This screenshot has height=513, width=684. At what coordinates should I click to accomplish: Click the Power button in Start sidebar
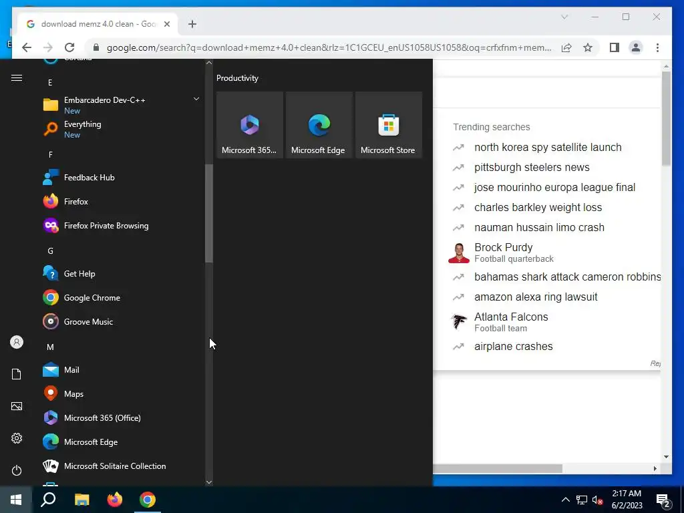coord(17,470)
